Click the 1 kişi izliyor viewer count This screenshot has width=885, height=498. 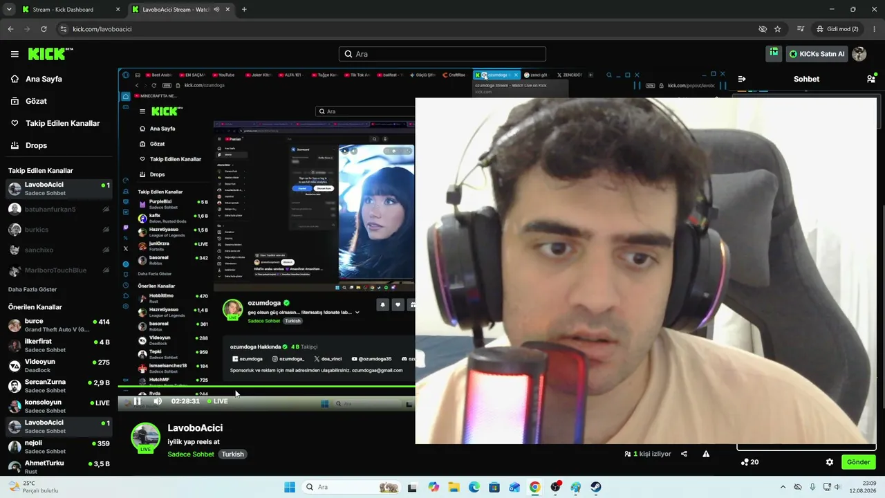[648, 454]
